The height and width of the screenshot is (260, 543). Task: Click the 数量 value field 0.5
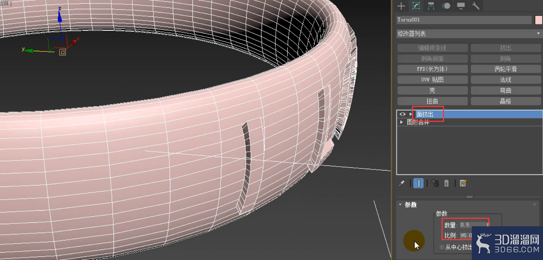click(x=473, y=225)
